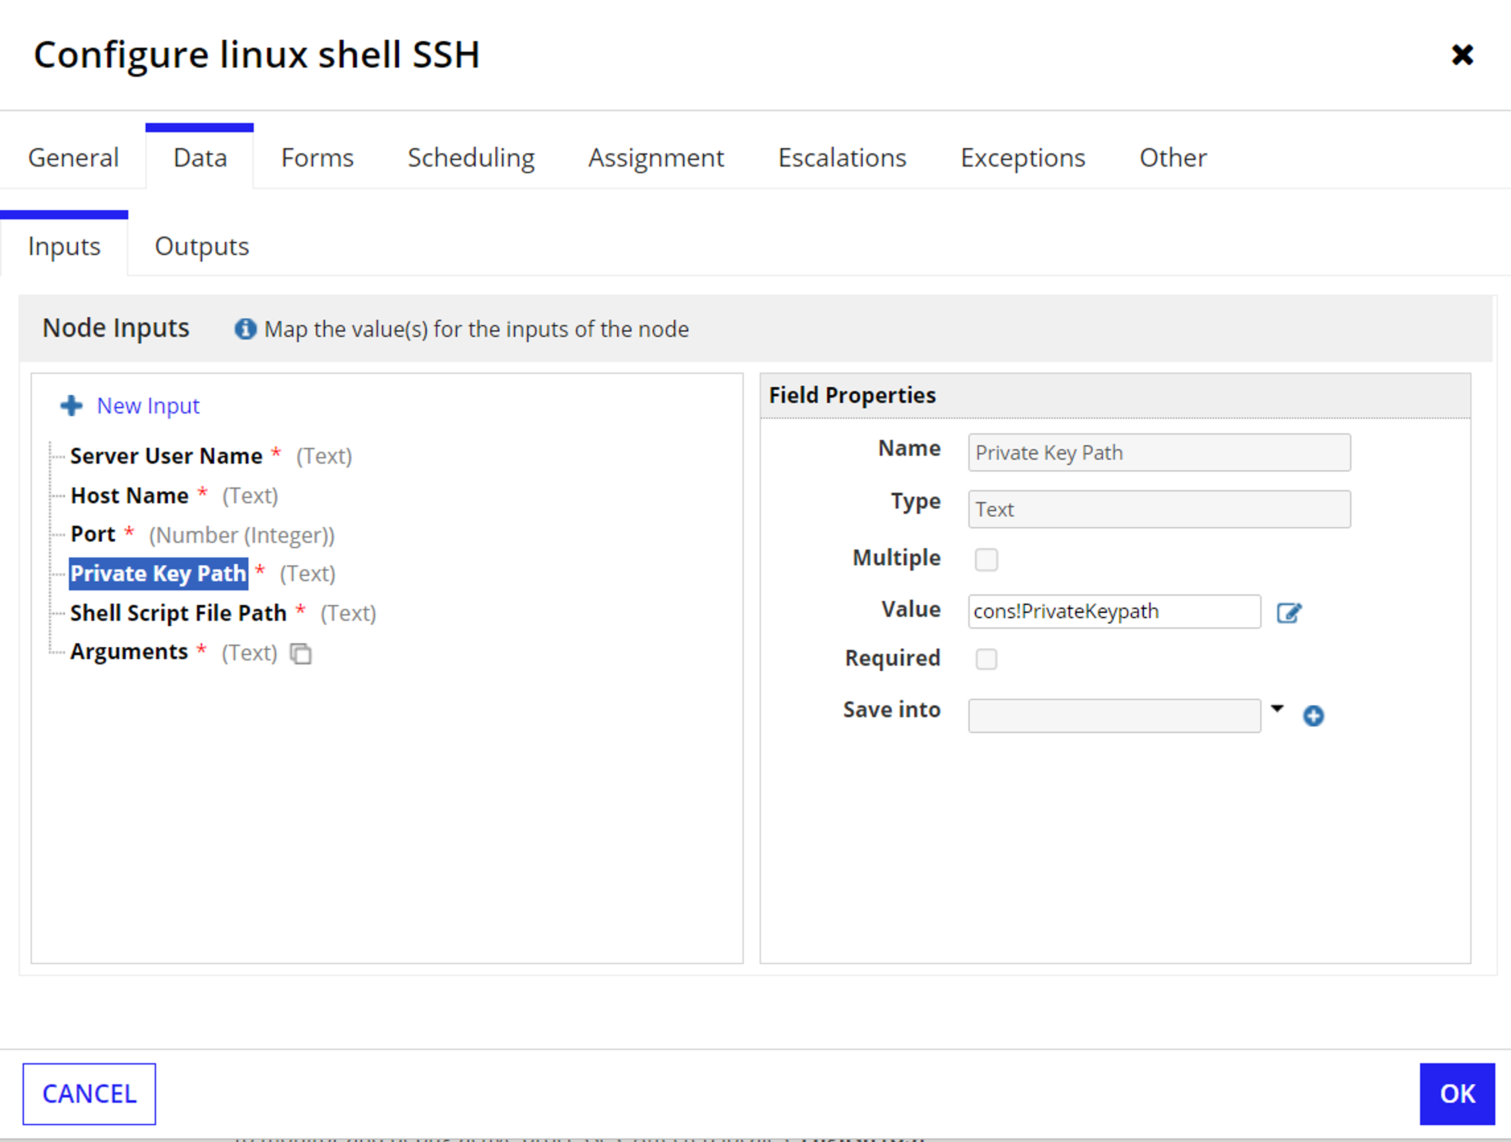
Task: Select the Server User Name input
Action: [x=166, y=456]
